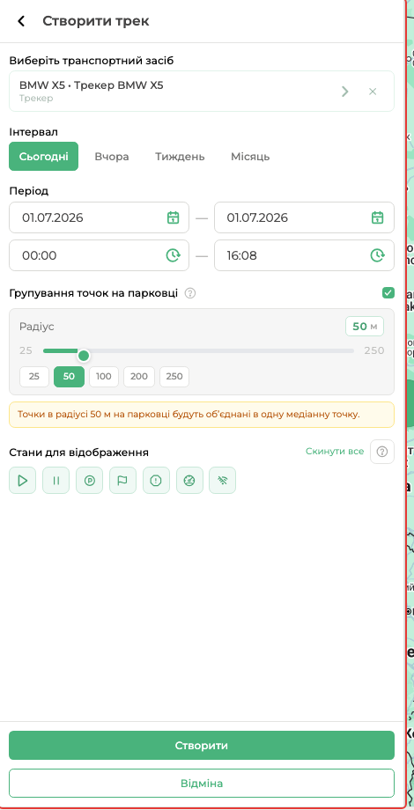Toggle the speedometer state icon

click(x=189, y=481)
